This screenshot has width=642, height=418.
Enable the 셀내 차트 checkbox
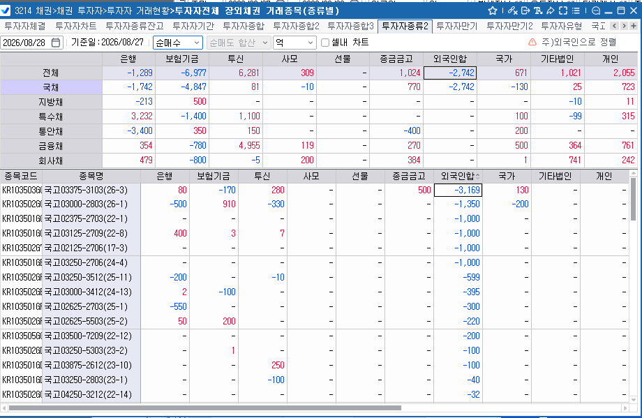(x=325, y=43)
